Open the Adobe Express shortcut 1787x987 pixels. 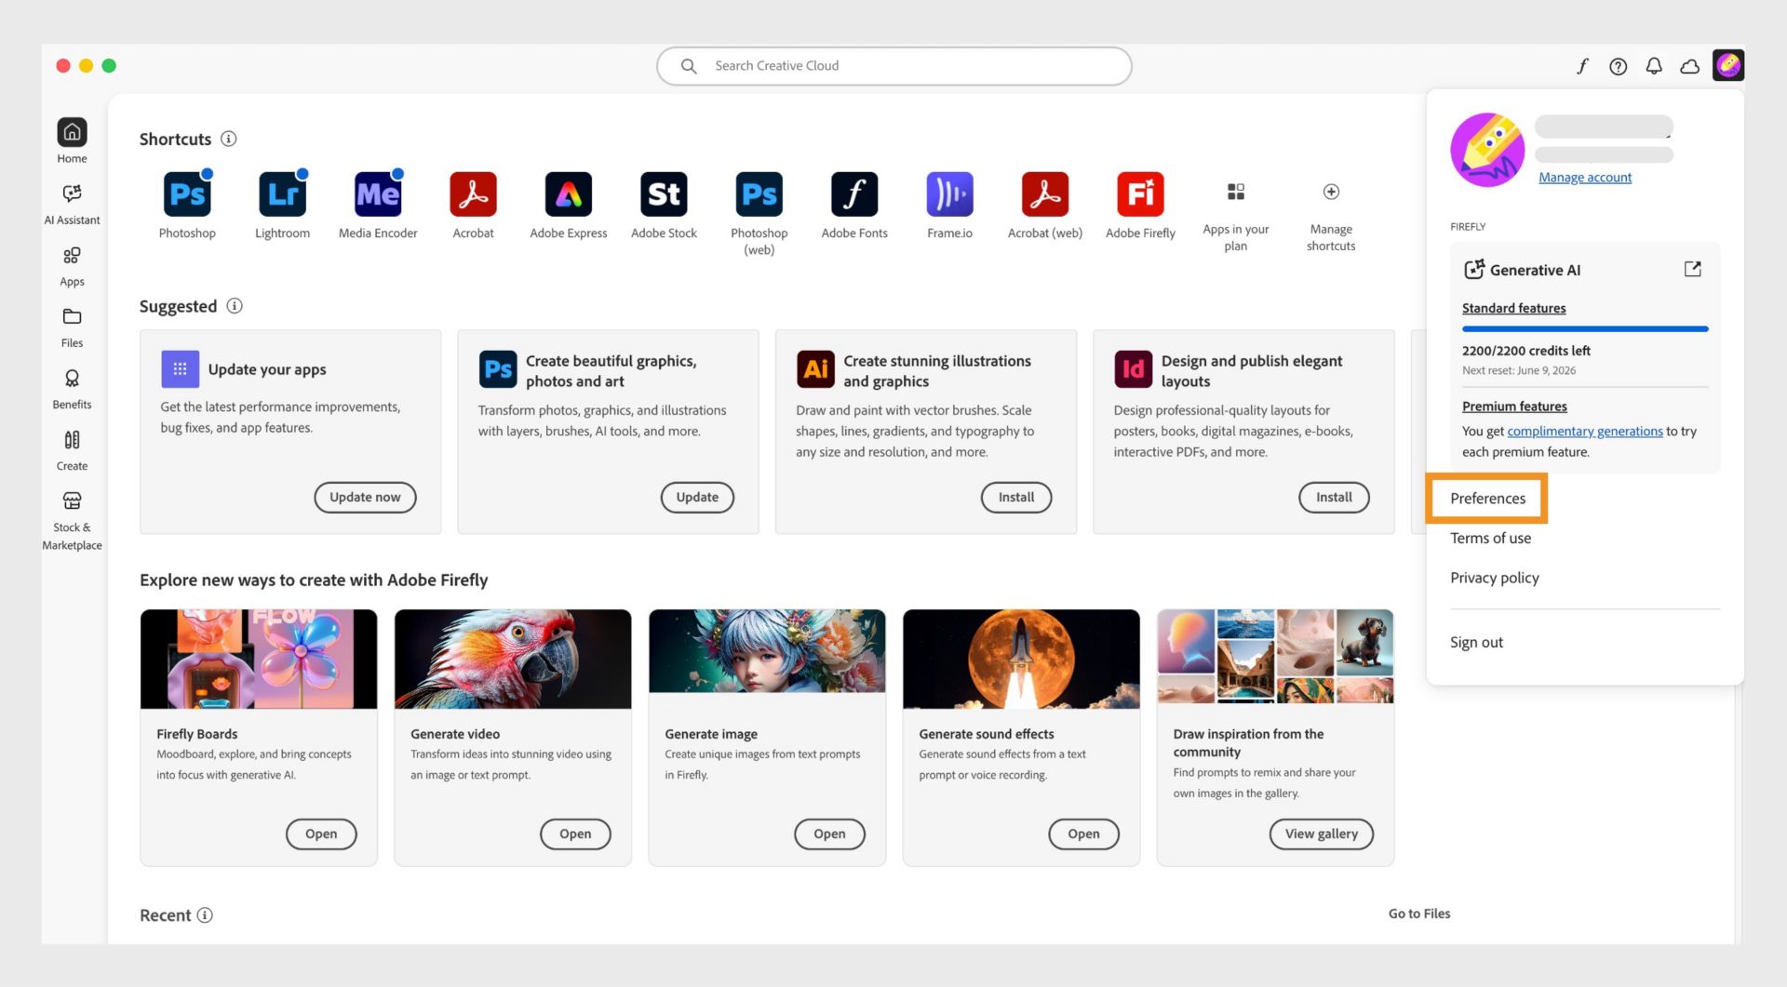pos(569,194)
